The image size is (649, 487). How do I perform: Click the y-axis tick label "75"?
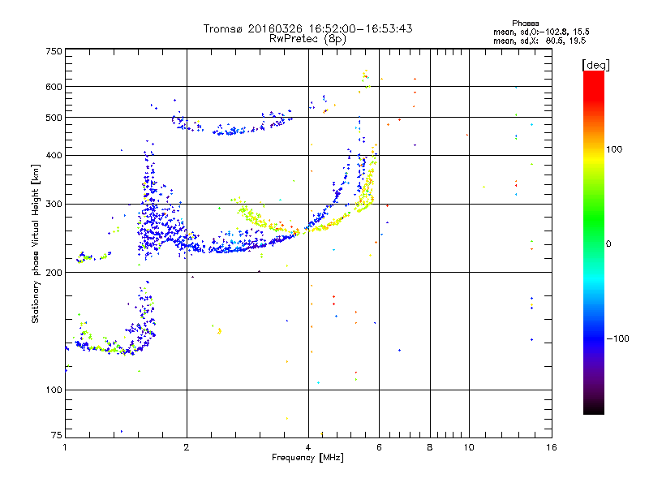pos(57,435)
